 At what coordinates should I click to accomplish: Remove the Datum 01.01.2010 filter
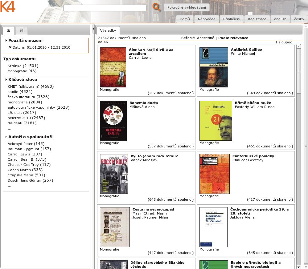pyautogui.click(x=10, y=47)
